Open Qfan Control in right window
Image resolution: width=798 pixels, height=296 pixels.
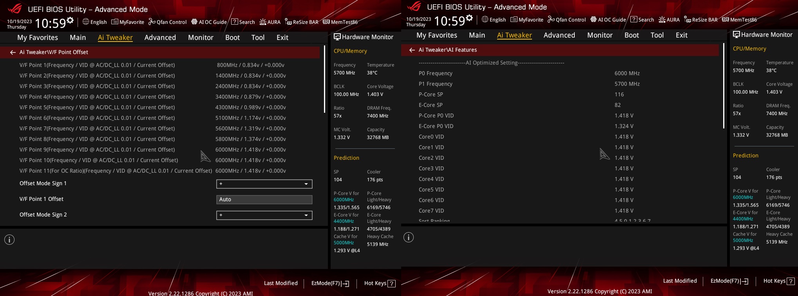tap(567, 20)
